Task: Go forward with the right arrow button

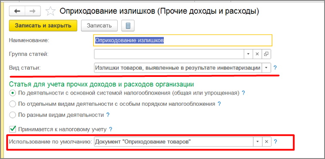Action: pos(33,11)
